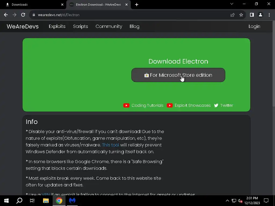Switch to the Downloads tab
Viewport: 275px width, 206px height.
pos(33,5)
